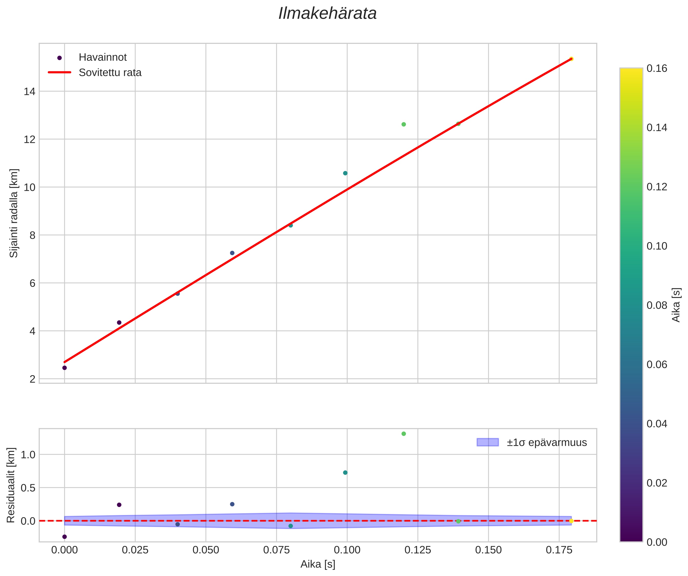Click the teal residual point near 0.75 km

click(x=345, y=472)
